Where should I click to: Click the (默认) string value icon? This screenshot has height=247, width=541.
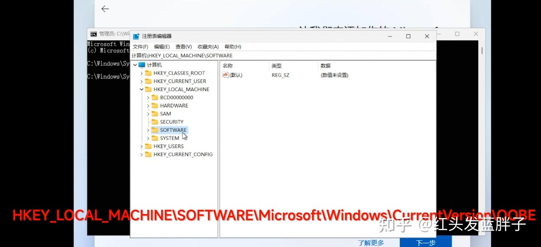coord(225,75)
